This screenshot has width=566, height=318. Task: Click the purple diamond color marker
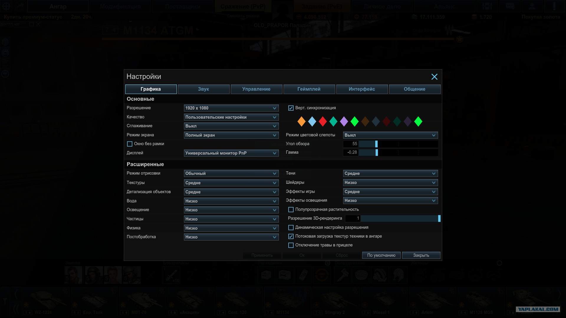(344, 121)
